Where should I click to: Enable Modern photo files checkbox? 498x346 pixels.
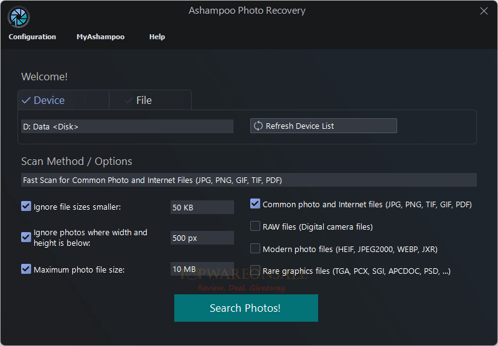click(x=255, y=248)
